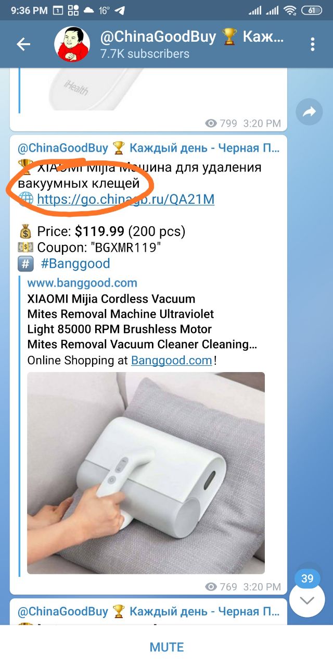The width and height of the screenshot is (333, 667).
Task: Tap the #Banggood hashtag
Action: [x=75, y=263]
